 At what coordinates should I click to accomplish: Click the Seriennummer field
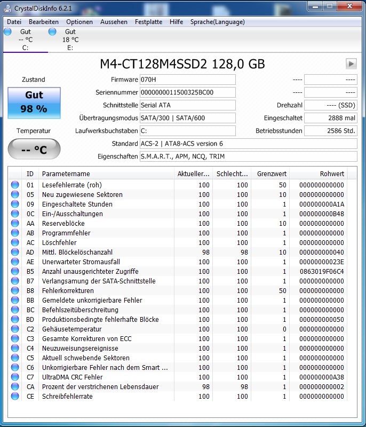pos(187,92)
